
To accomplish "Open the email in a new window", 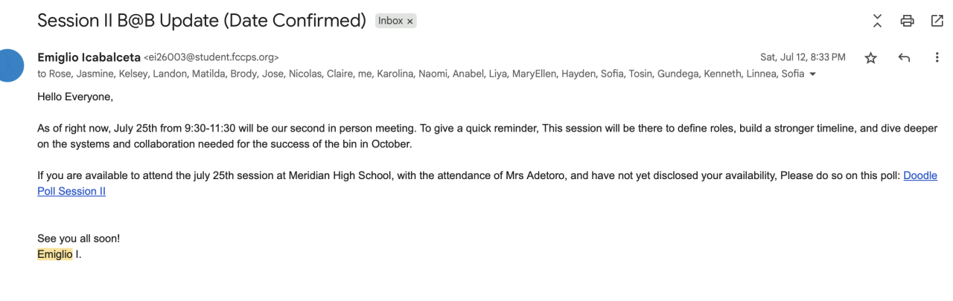I will pos(937,22).
